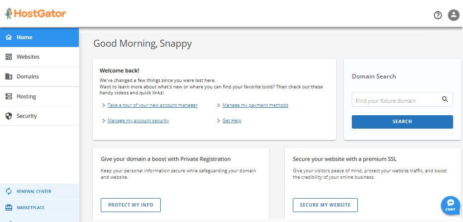Click 'Give your domain a boost with Private Registration'

166,159
